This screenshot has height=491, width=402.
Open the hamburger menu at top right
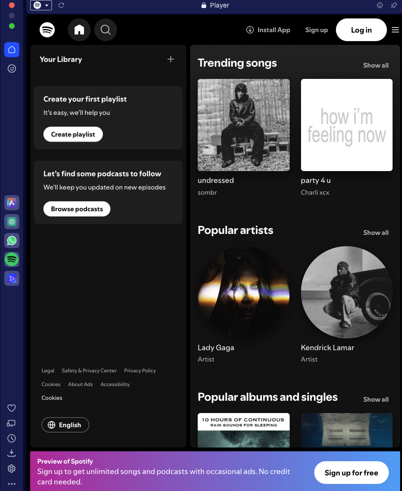[395, 30]
